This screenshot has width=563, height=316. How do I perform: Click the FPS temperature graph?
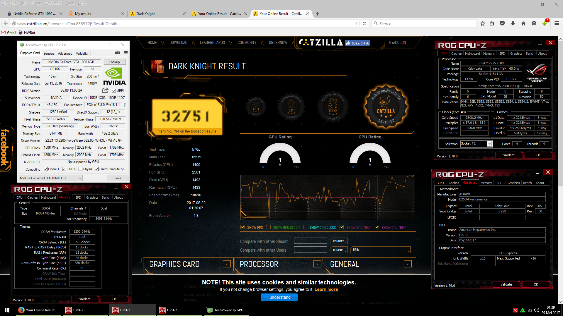[327, 197]
